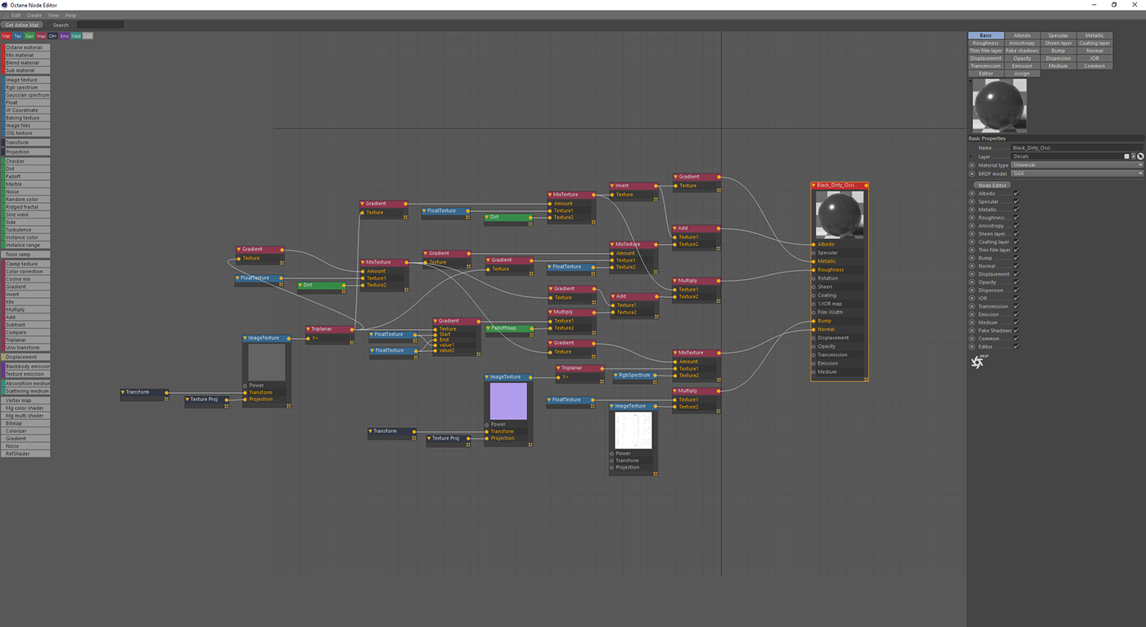
Task: Disable the Fake Shadows checkbox
Action: click(x=1016, y=331)
